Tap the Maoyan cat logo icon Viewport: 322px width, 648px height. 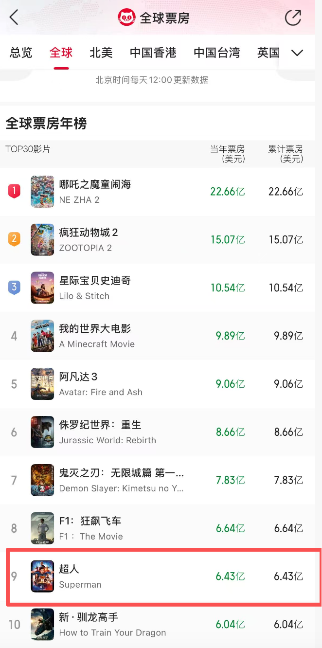(x=126, y=18)
